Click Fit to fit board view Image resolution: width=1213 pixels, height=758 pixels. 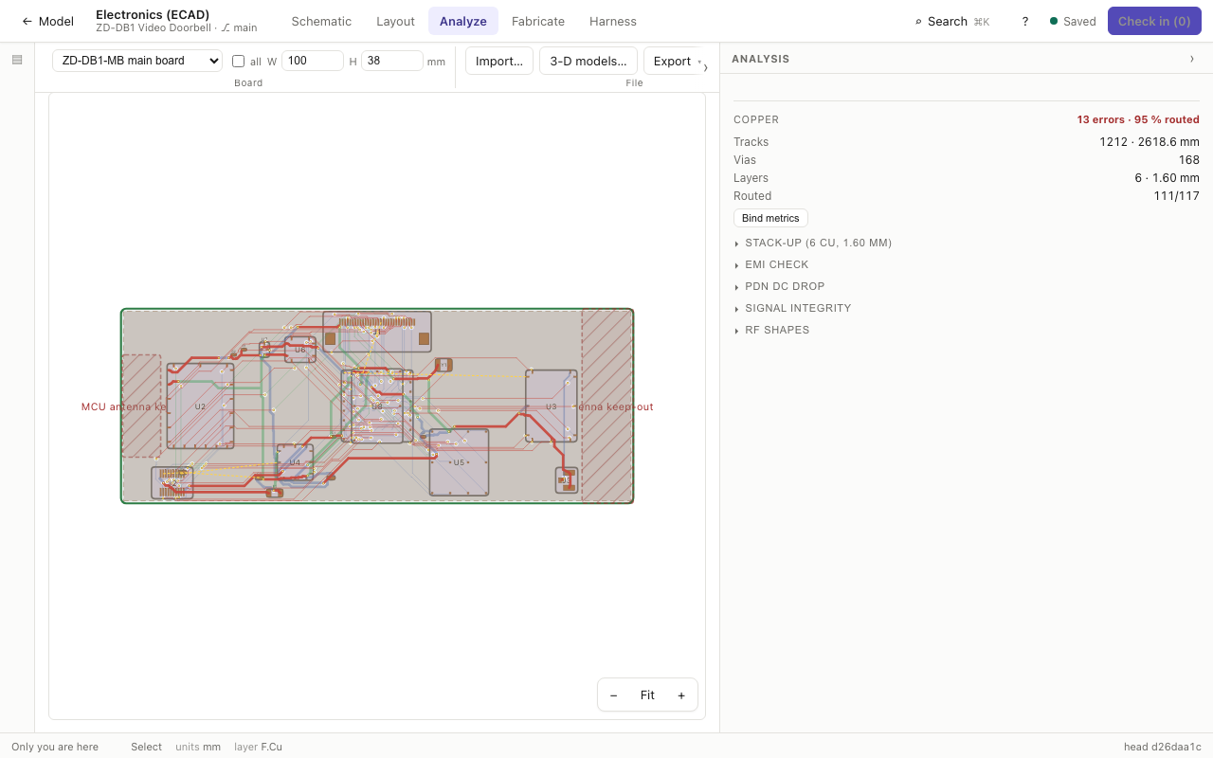click(647, 695)
